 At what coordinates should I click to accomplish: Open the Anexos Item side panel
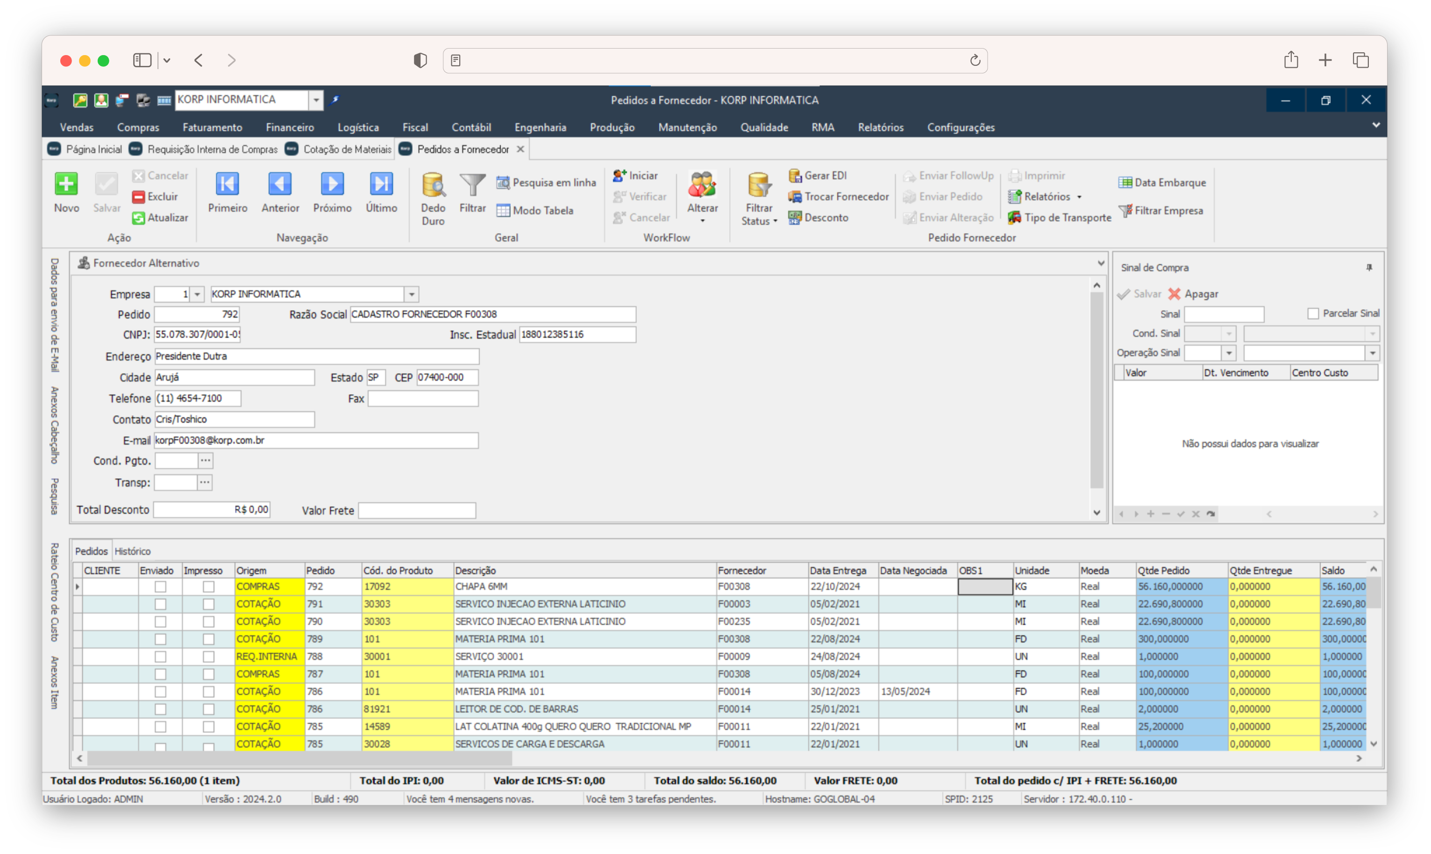click(x=55, y=683)
